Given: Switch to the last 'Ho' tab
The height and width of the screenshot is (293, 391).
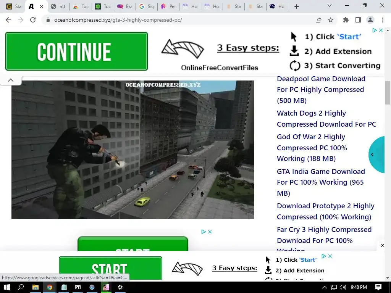Looking at the screenshot, I should pos(277,6).
